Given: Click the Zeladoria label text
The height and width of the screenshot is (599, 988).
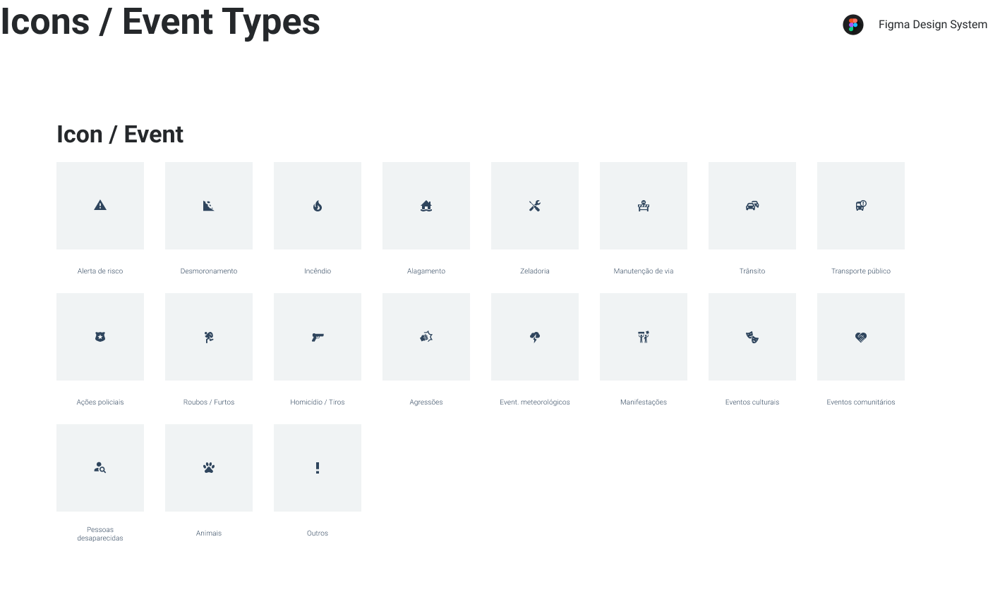Looking at the screenshot, I should click(535, 271).
